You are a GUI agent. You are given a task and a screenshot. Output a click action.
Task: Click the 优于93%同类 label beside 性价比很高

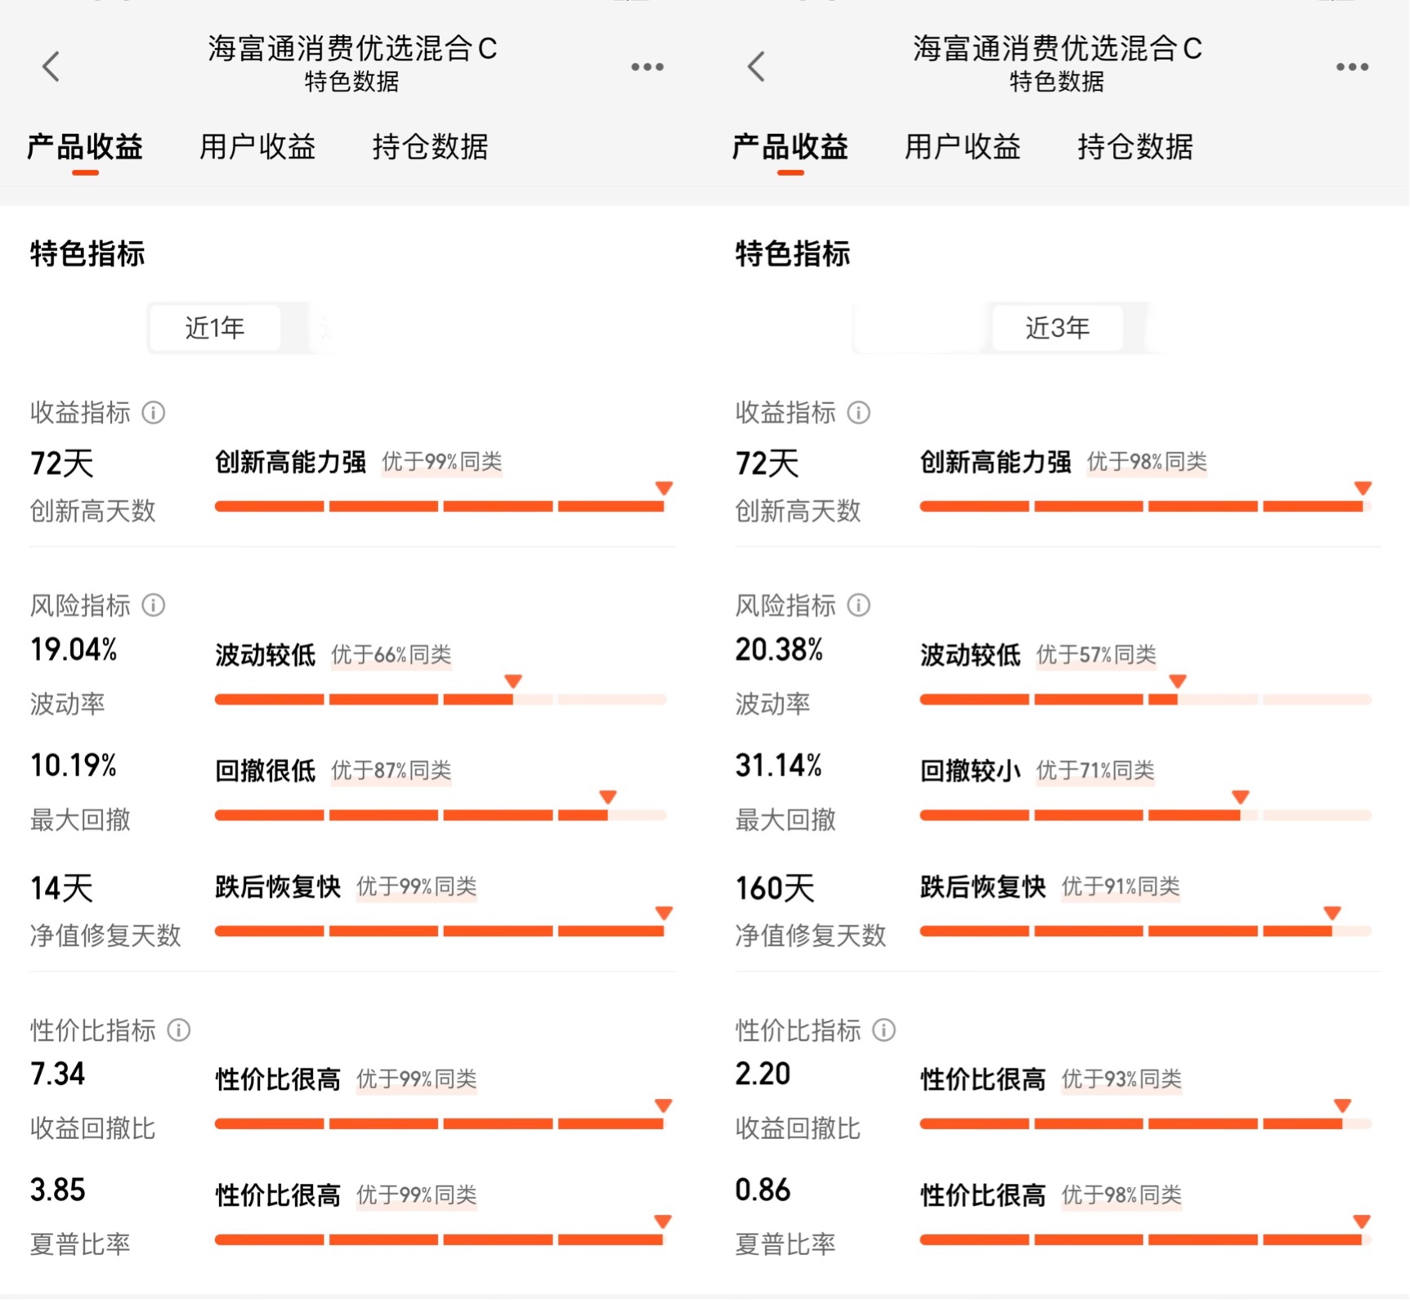[1121, 1079]
